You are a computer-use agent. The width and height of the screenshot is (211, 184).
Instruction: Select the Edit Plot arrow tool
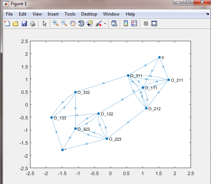(x=44, y=23)
